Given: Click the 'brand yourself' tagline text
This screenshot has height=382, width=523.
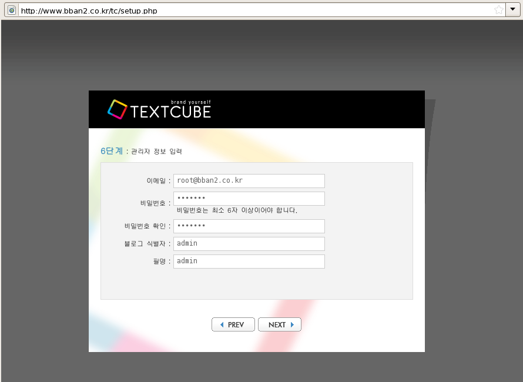Looking at the screenshot, I should point(191,102).
